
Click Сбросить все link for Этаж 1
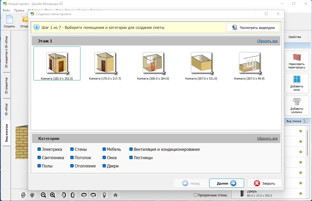tap(267, 41)
